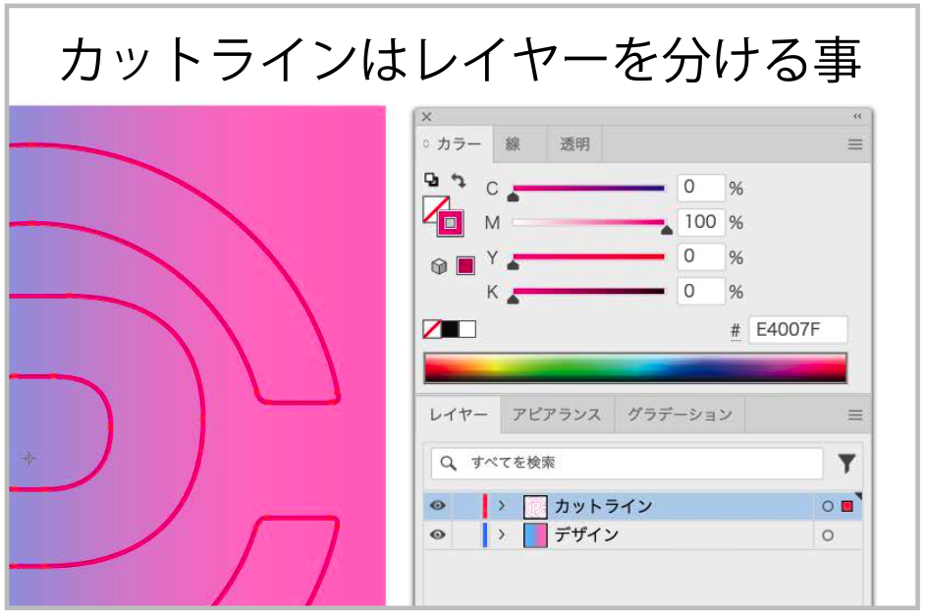The height and width of the screenshot is (616, 927).
Task: Open the Color panel flyout menu
Action: coord(853,144)
